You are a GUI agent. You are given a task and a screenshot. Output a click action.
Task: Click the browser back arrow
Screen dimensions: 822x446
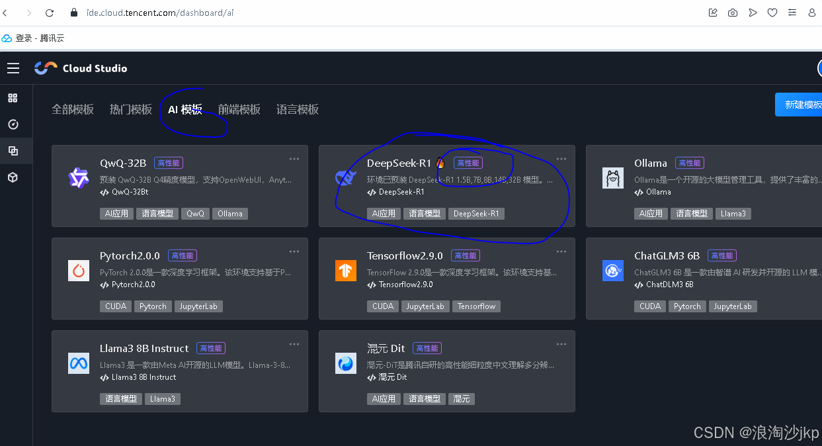5,13
